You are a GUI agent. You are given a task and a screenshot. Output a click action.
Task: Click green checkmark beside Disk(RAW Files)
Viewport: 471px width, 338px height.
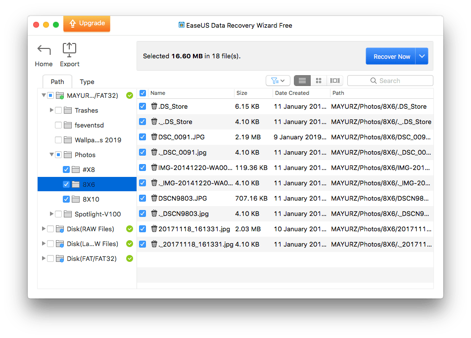[x=130, y=229]
